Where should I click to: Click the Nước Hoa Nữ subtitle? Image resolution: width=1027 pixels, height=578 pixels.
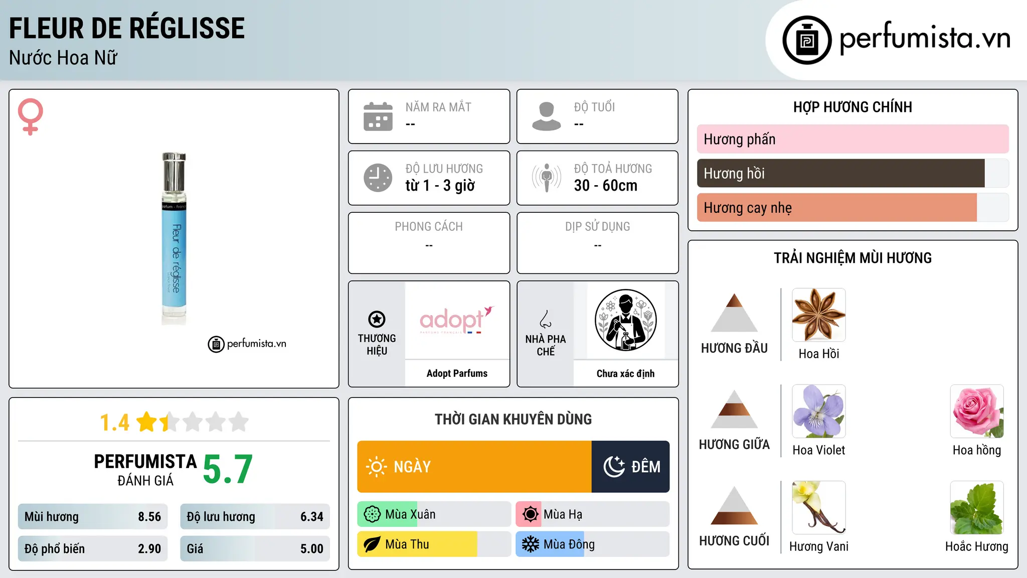pyautogui.click(x=63, y=58)
